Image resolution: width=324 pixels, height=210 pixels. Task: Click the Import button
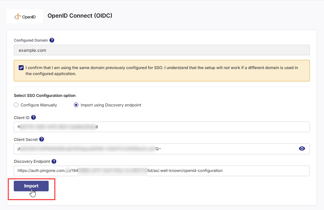click(x=31, y=186)
